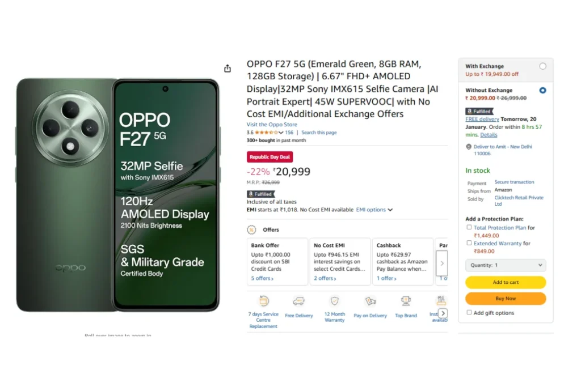
Task: Select the With Exchange radio option
Action: (x=542, y=66)
